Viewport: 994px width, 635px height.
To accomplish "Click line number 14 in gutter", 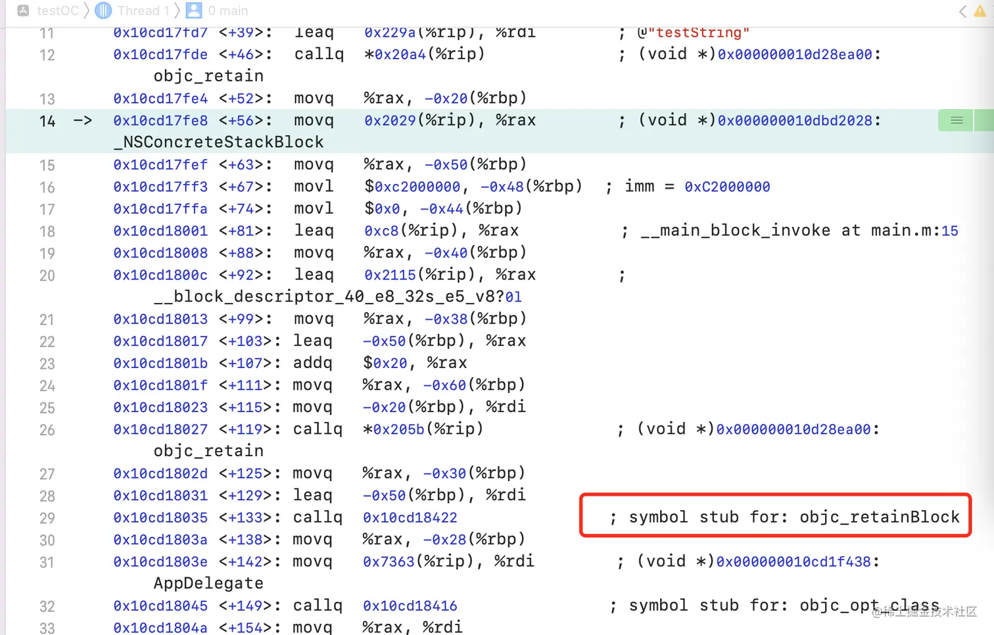I will tap(47, 121).
